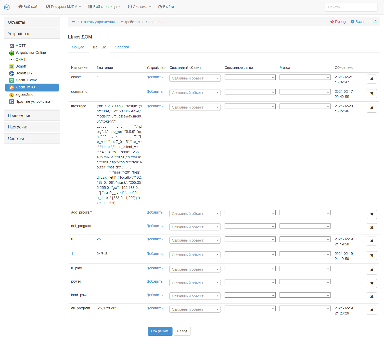
Task: Click the Xiaomi Home device icon
Action: pyautogui.click(x=12, y=80)
